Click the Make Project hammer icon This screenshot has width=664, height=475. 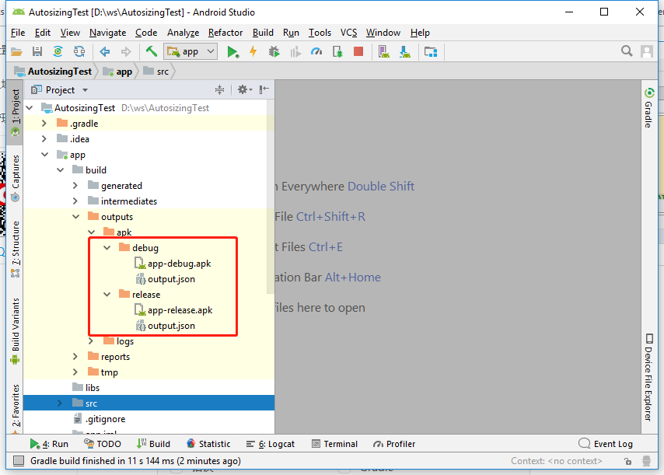click(x=151, y=51)
